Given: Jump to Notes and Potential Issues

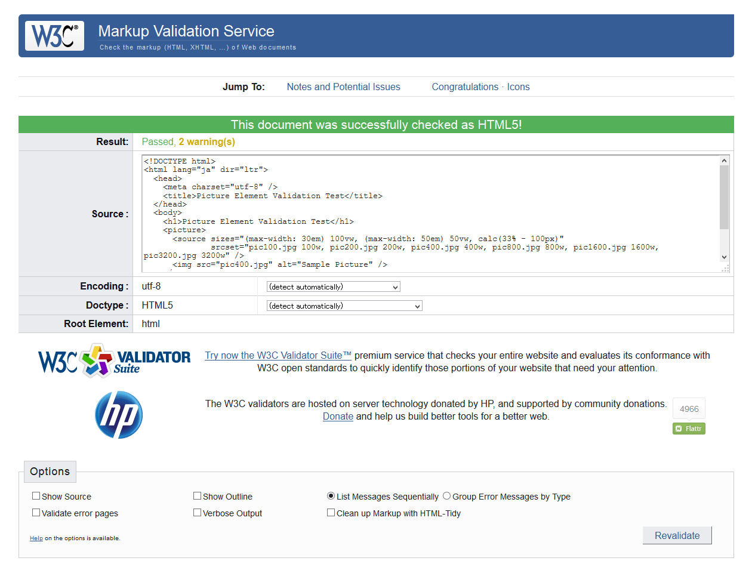Looking at the screenshot, I should click(x=343, y=87).
